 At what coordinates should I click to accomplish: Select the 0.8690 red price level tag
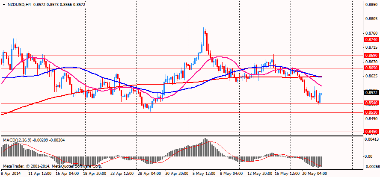coord(371,56)
